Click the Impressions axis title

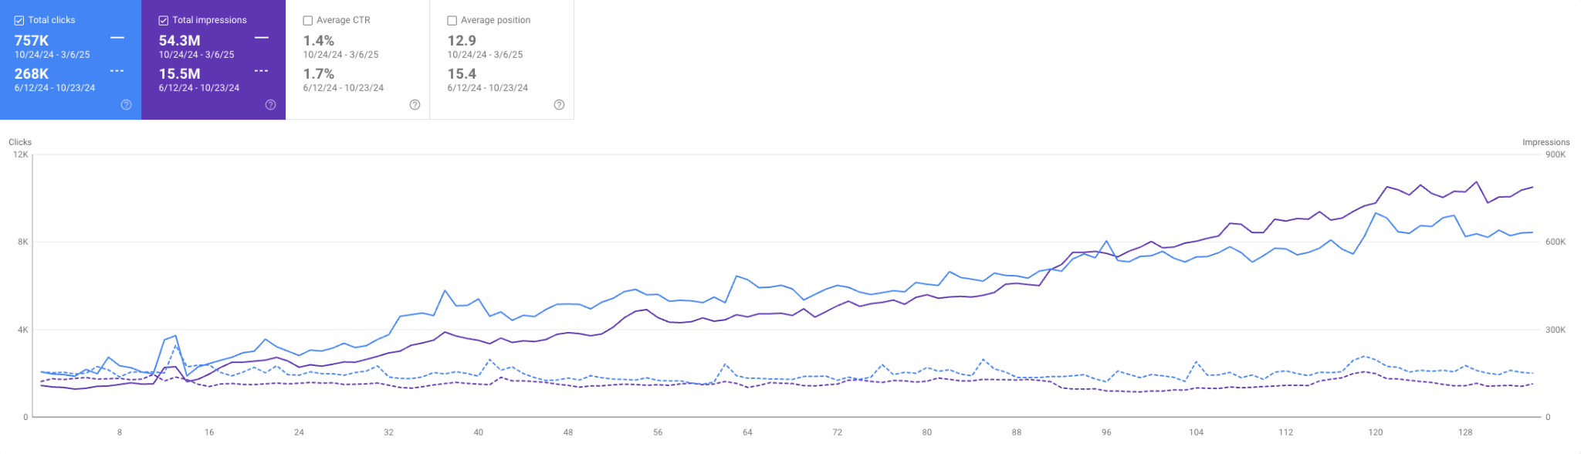[x=1545, y=142]
